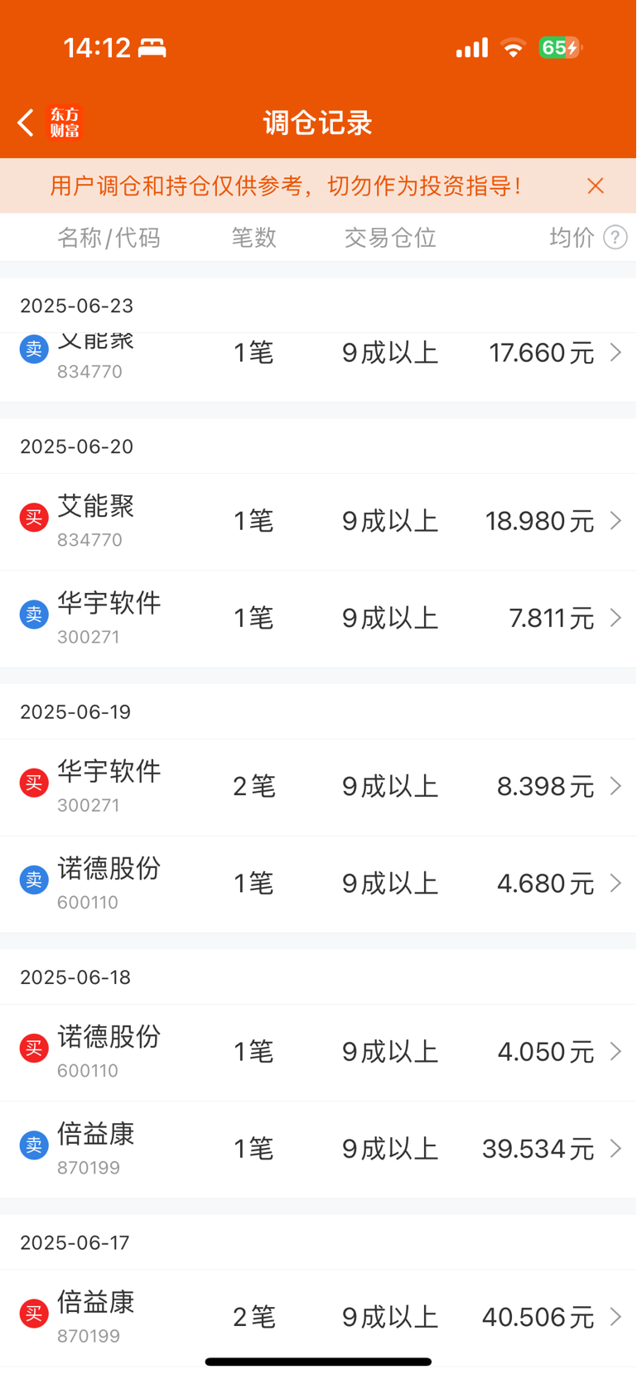Tap the battery indicator in status bar
This screenshot has width=637, height=1379.
tap(561, 48)
